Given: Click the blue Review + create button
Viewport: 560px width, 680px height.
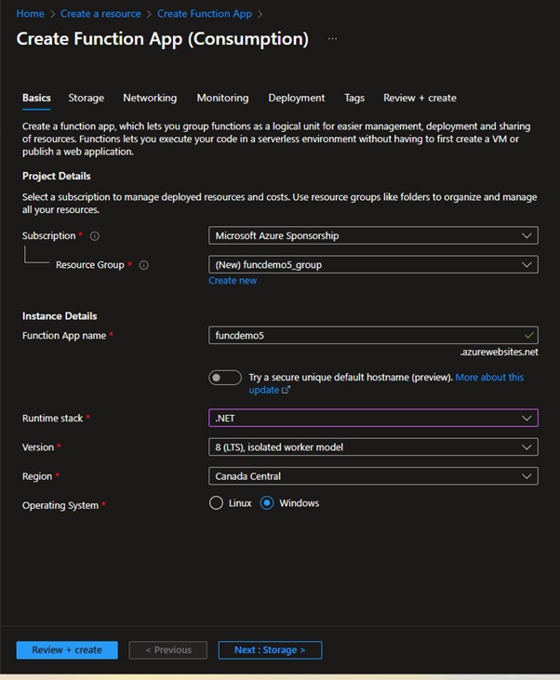Looking at the screenshot, I should click(67, 650).
